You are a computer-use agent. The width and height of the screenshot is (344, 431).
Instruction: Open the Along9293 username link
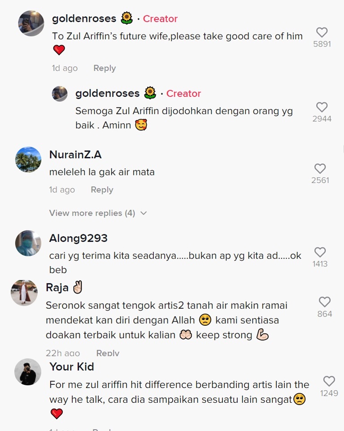(x=78, y=238)
